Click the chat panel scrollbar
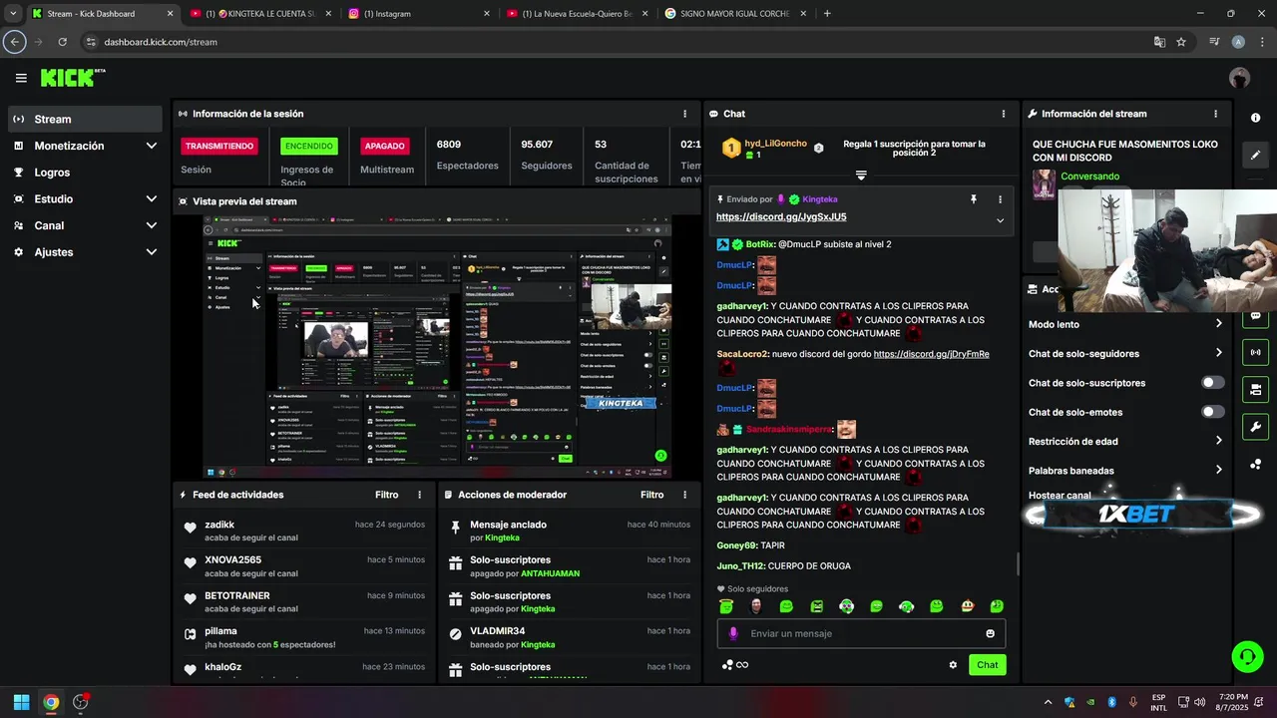 tap(1018, 564)
